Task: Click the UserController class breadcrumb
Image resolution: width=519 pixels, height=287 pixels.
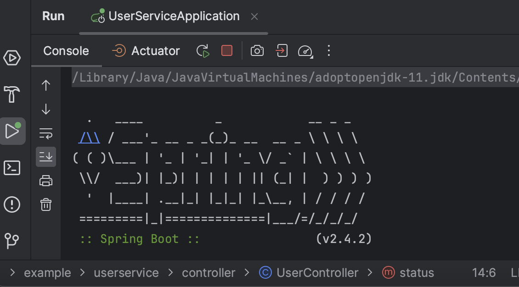Action: point(309,273)
